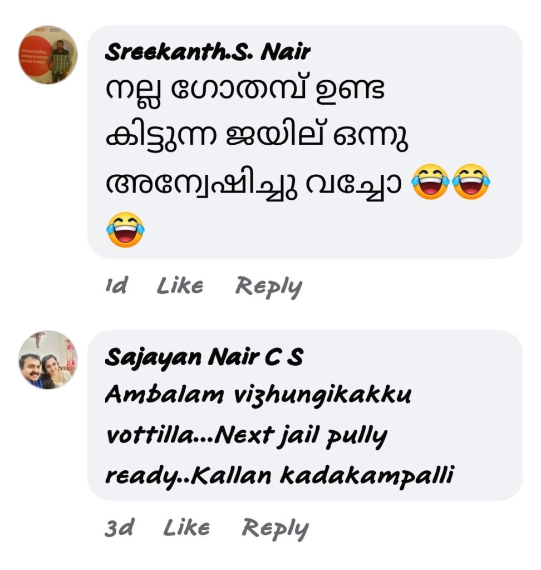Click the second laughing emoji after വച്ചോ

point(471,182)
